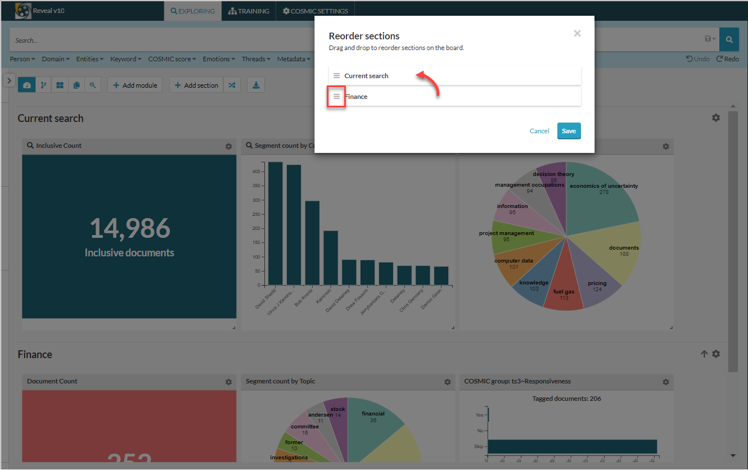Switch to the branch view icon
Image resolution: width=748 pixels, height=470 pixels.
click(x=43, y=85)
